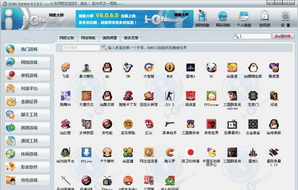Open the PPLive download-arrow icon
This screenshot has height=190, width=298.
(x=86, y=152)
